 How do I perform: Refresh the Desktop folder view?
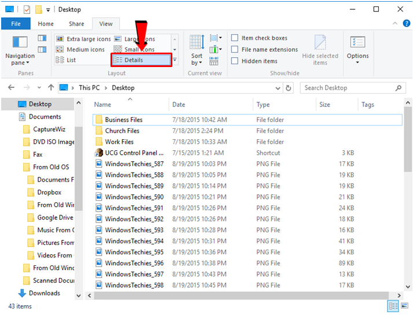pyautogui.click(x=289, y=88)
